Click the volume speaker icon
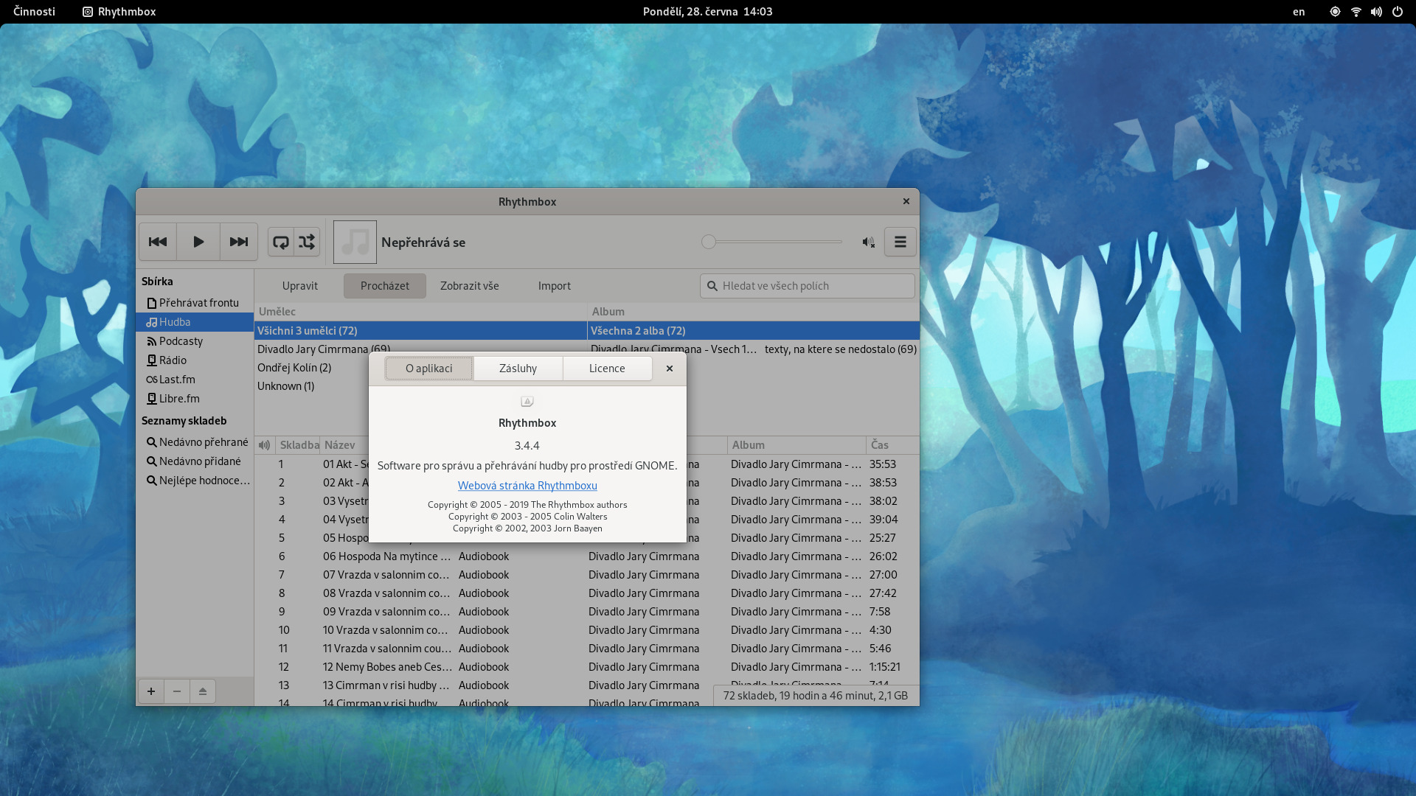 [x=868, y=242]
